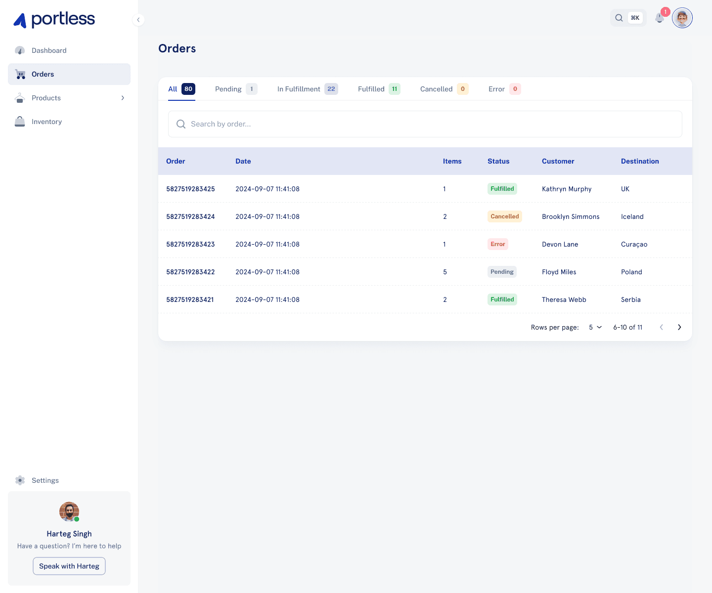Click the Orders cart icon
Viewport: 712px width, 593px height.
tap(20, 74)
